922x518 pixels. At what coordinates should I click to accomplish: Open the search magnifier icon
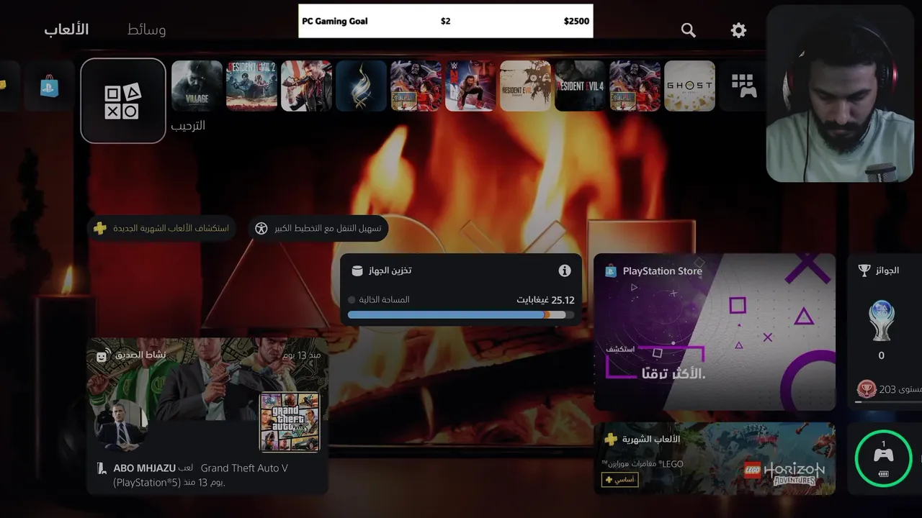coord(689,30)
